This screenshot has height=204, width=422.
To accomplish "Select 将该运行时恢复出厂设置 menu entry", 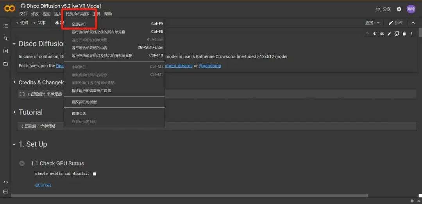I will click(x=114, y=91).
